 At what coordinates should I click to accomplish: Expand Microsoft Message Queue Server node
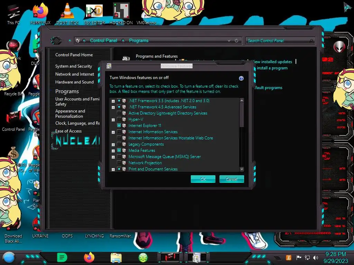click(x=113, y=157)
